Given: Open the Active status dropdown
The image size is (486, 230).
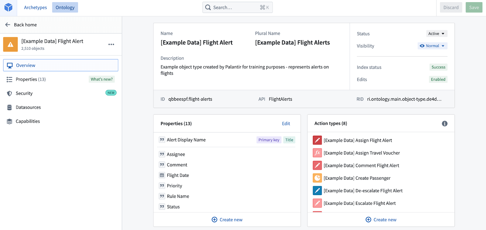Looking at the screenshot, I should [x=437, y=34].
